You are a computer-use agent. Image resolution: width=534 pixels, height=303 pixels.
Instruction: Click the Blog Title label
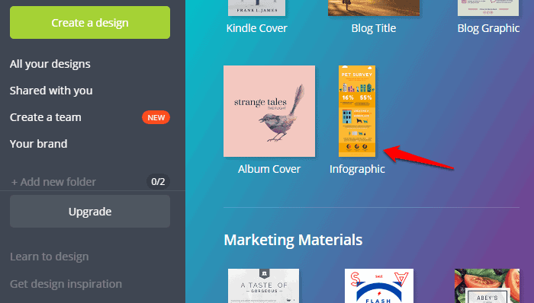click(374, 28)
